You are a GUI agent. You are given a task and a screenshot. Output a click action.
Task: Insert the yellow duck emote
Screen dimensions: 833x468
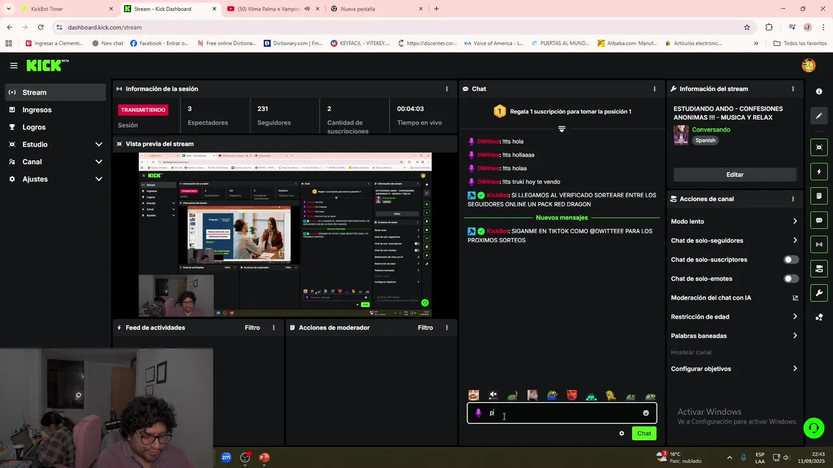[610, 395]
